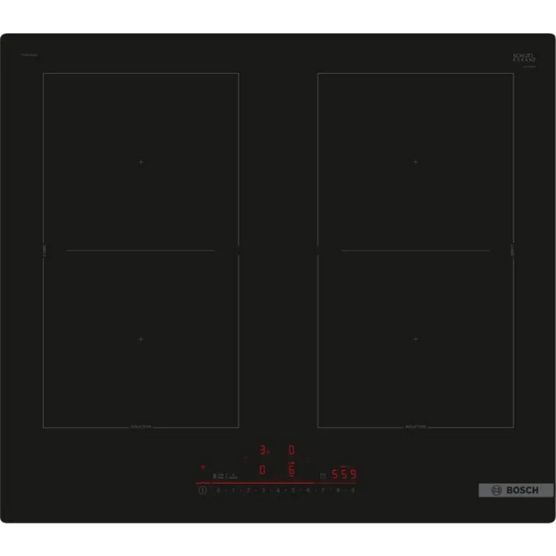Tap the timer display reading 559
Image resolution: width=556 pixels, height=556 pixels.
click(344, 474)
